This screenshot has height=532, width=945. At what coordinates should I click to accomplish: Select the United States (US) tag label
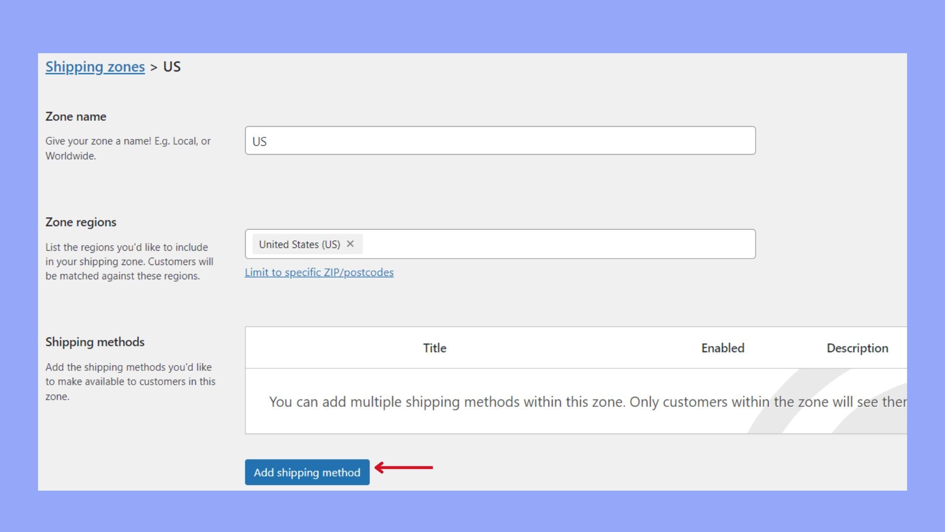299,244
